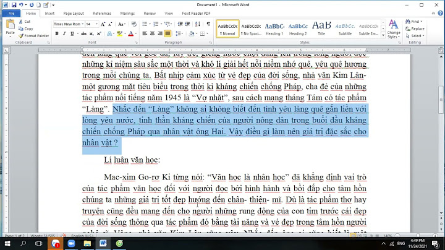The image size is (445, 250).
Task: Toggle show paragraph marks
Action: pyautogui.click(x=208, y=24)
